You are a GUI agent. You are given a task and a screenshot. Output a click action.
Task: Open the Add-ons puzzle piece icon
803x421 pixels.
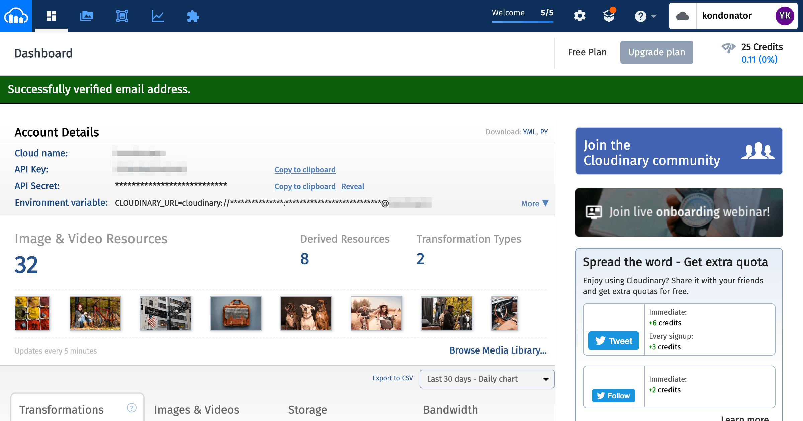click(193, 16)
